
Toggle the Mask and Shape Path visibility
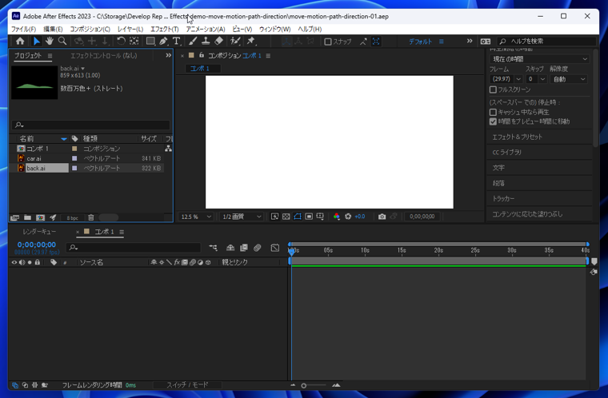298,217
